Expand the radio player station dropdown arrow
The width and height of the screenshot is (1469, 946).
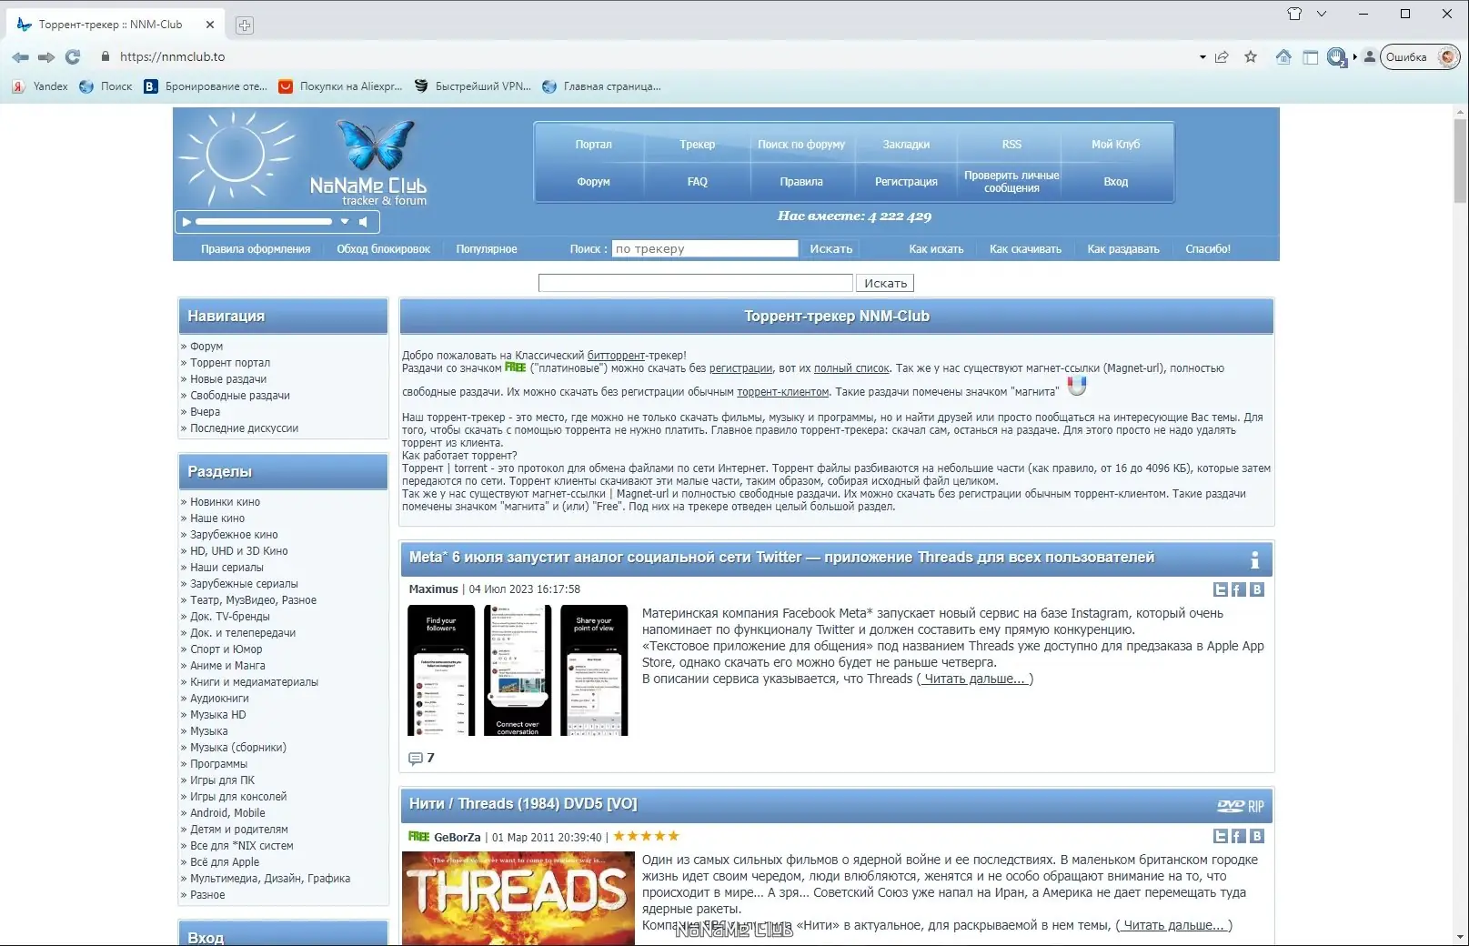(x=345, y=222)
